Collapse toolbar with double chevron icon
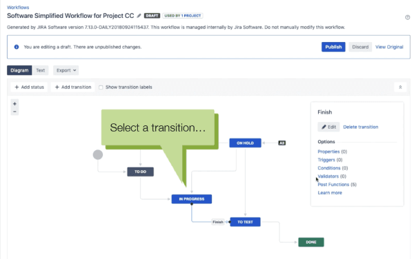Screen dimensions: 414x259 pos(400,87)
